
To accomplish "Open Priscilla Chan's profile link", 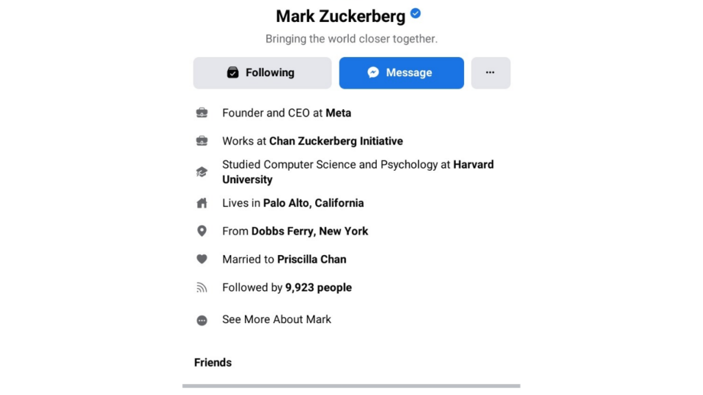I will 312,259.
